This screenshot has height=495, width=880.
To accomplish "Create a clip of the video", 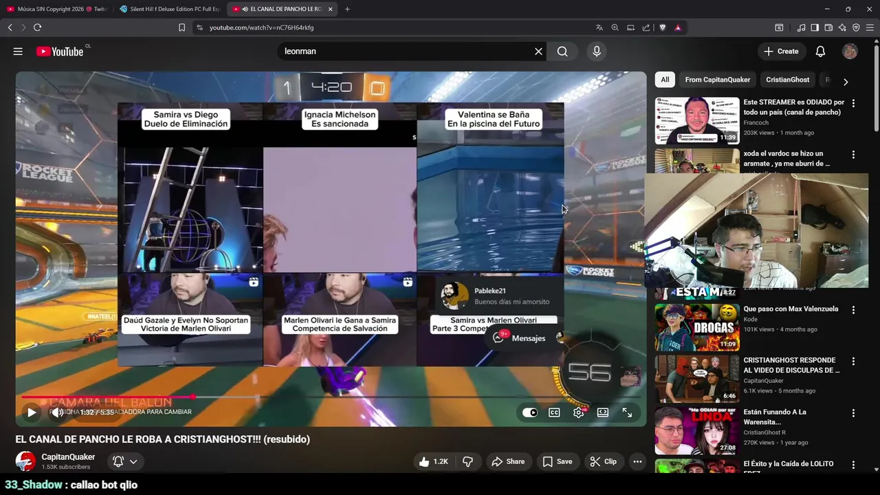I will point(603,461).
